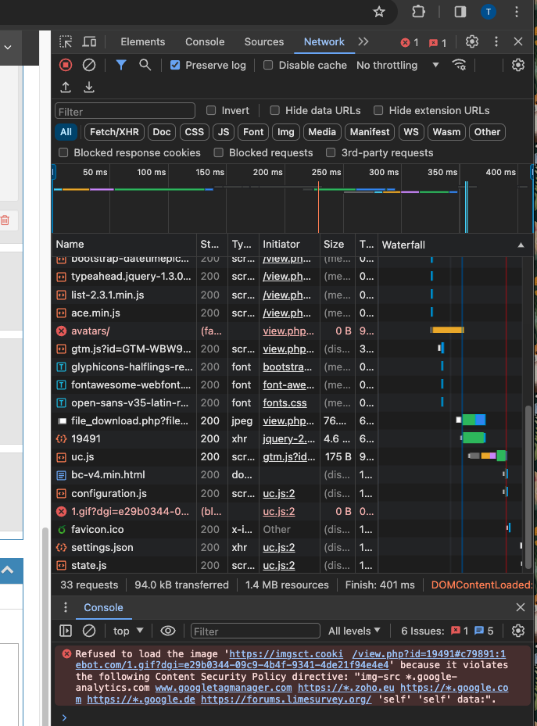The height and width of the screenshot is (726, 537).
Task: Open the fonts.css initiator link
Action: [285, 402]
